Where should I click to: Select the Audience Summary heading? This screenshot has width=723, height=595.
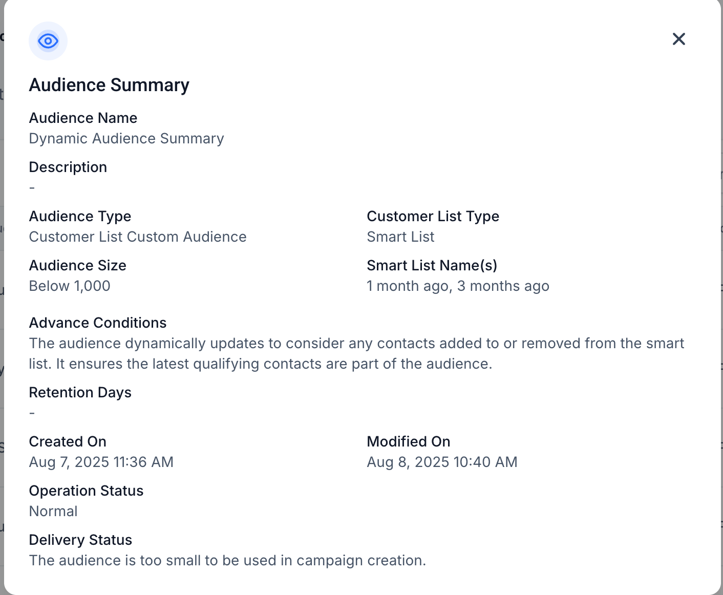(x=109, y=85)
